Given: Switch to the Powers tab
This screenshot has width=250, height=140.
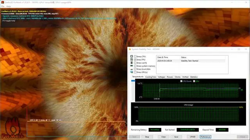Looking at the screenshot, I should coord(170,77).
